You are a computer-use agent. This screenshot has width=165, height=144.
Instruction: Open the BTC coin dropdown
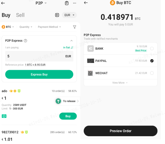click(8, 27)
